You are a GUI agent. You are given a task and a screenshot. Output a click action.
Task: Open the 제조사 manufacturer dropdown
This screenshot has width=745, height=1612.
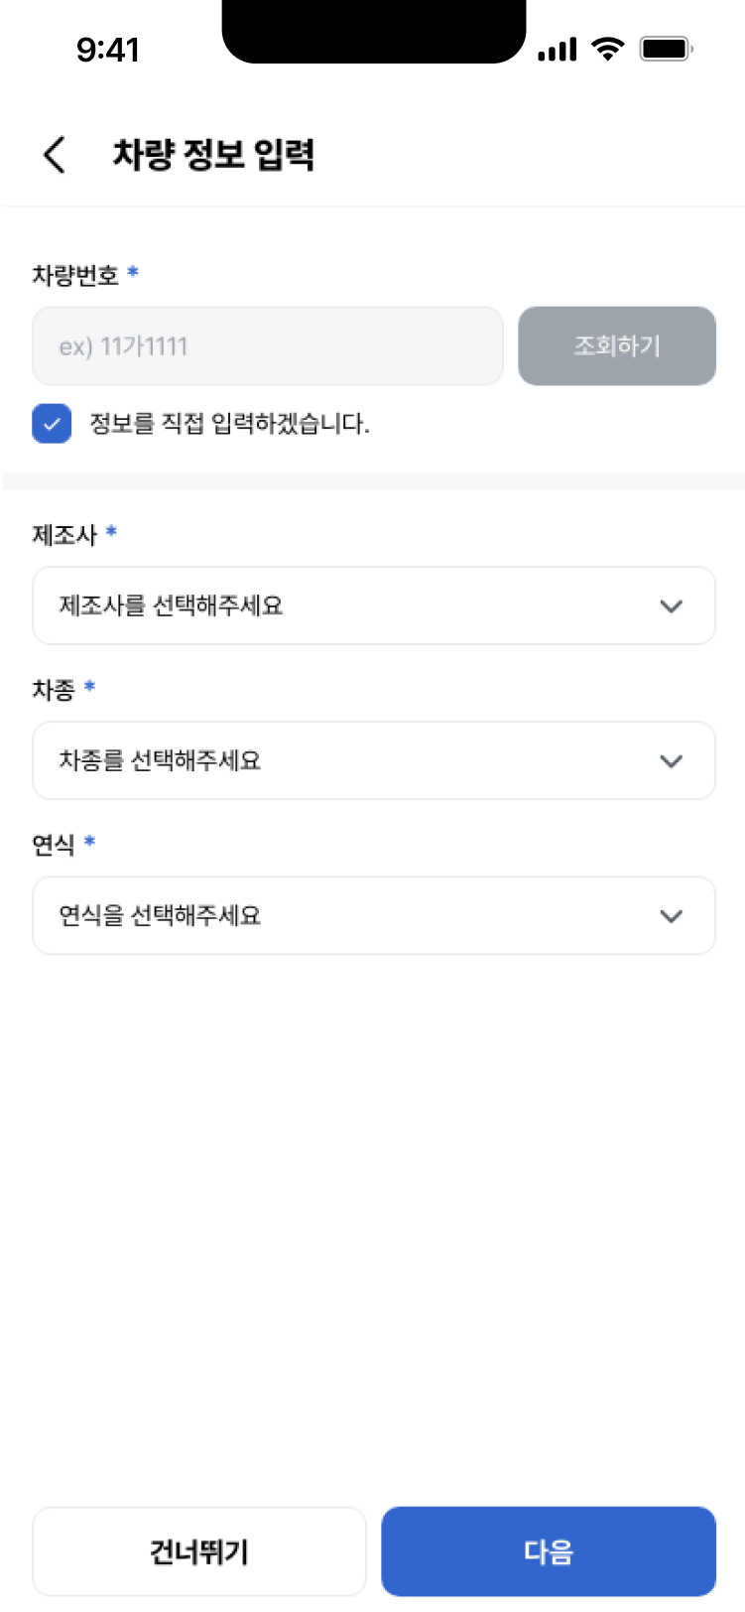[373, 605]
